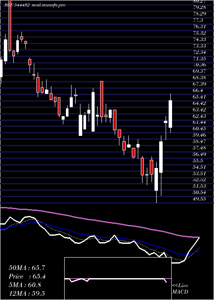Click the 77.3 price axis label
This screenshot has width=214, height=300.
[198, 20]
